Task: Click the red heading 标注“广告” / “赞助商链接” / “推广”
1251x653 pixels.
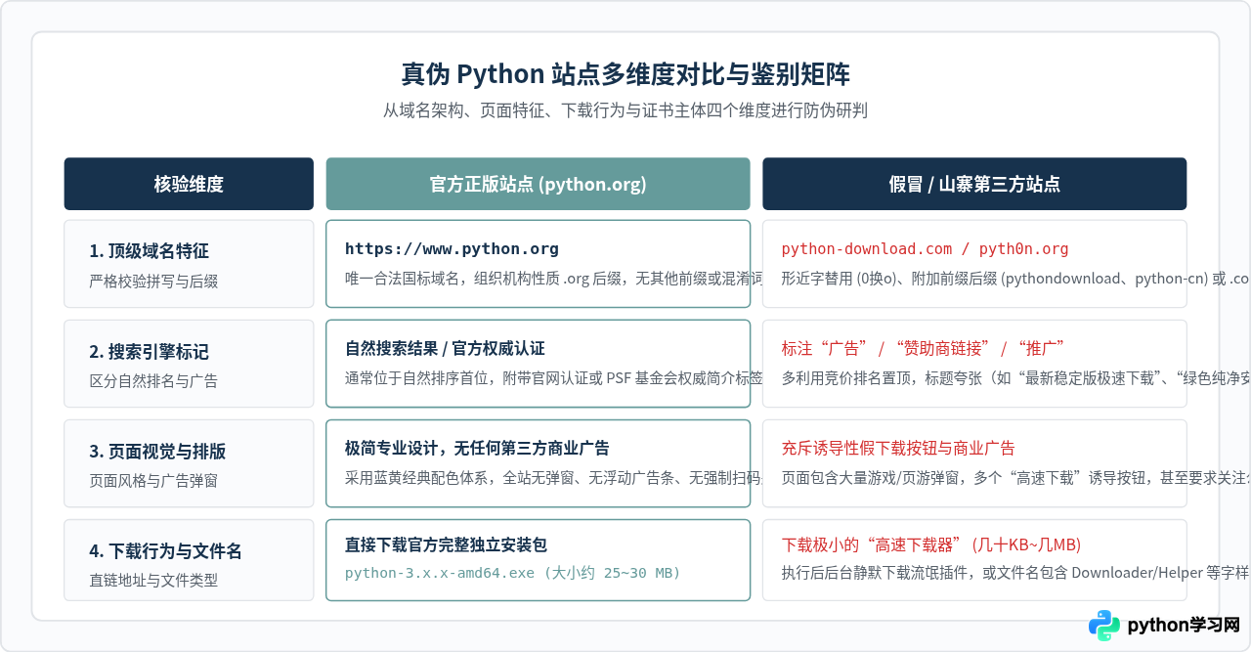Action: tap(922, 348)
